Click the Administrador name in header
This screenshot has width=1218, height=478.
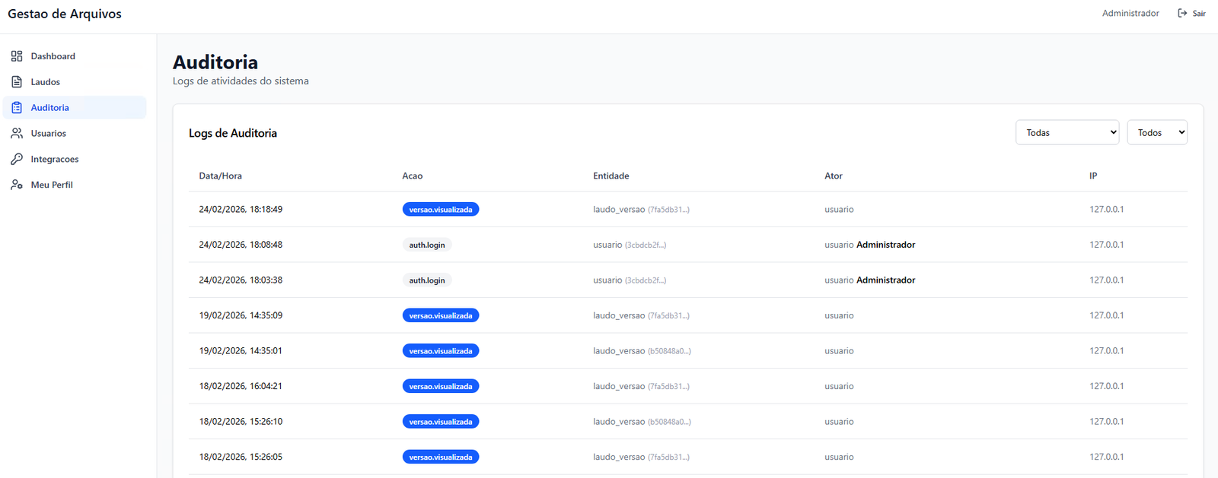coord(1130,14)
